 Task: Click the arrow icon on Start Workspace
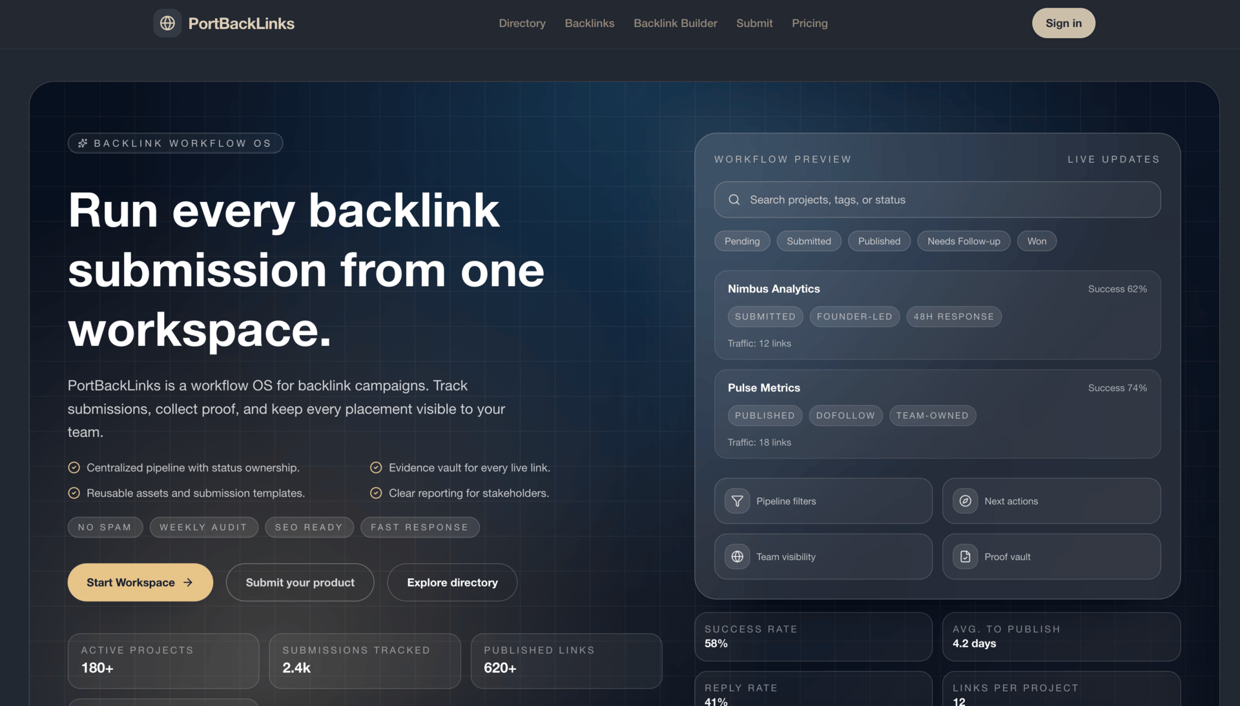coord(188,583)
